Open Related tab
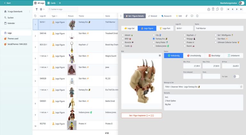The height and width of the screenshot is (135, 246). click(152, 16)
